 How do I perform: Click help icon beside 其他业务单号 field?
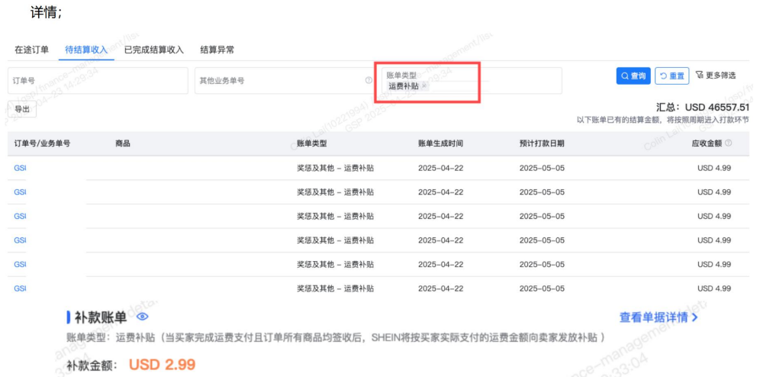pyautogui.click(x=369, y=80)
